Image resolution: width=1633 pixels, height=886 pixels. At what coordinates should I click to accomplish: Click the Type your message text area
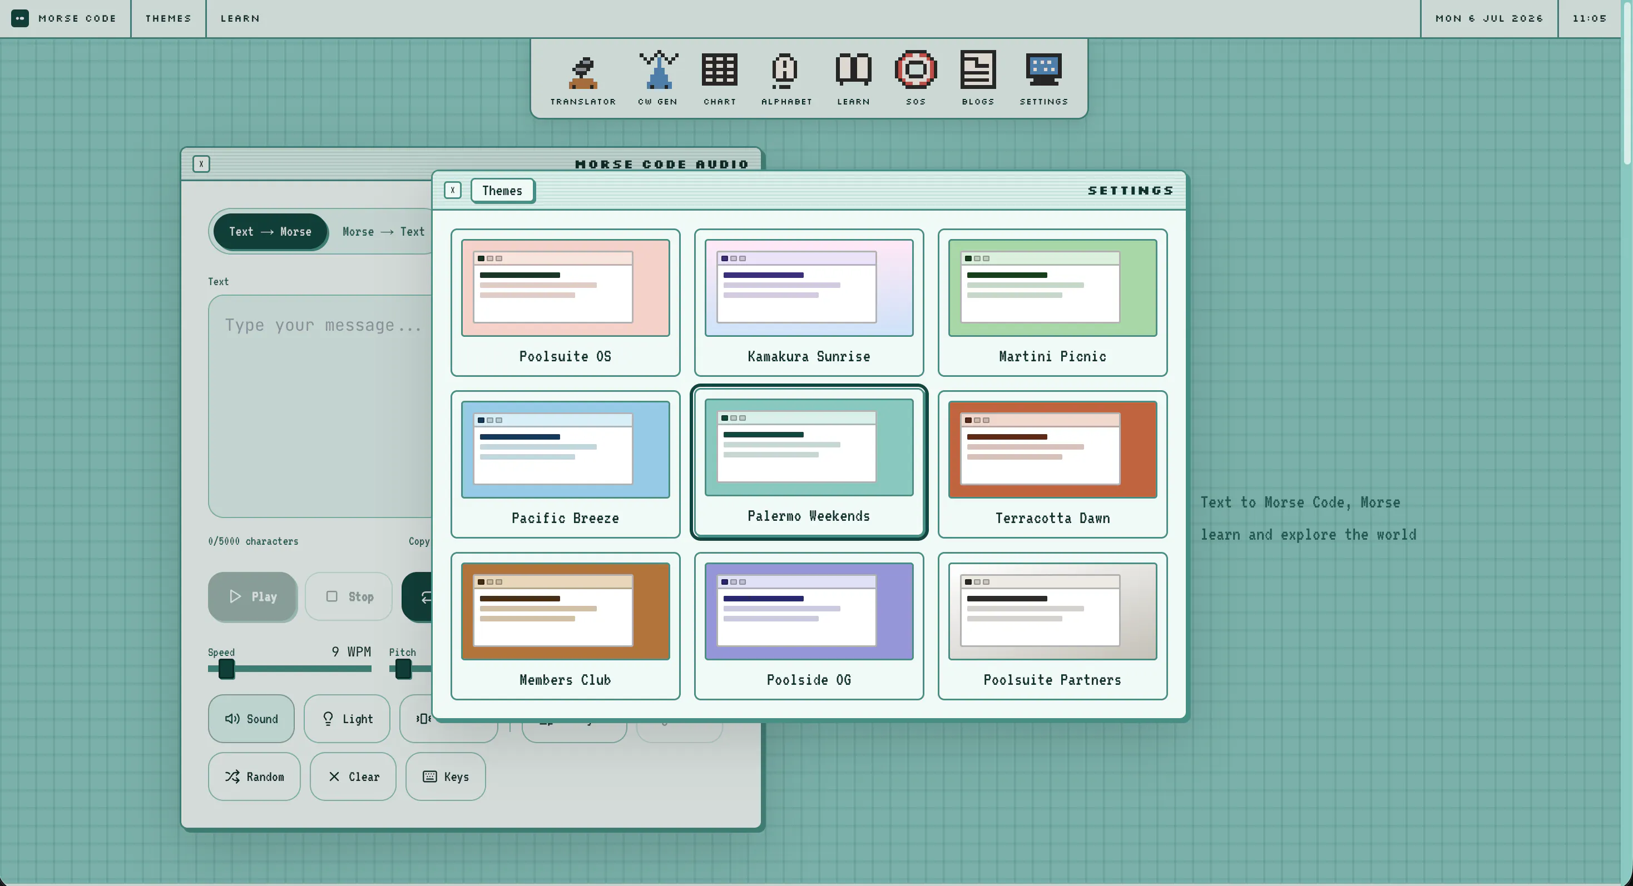[320, 406]
